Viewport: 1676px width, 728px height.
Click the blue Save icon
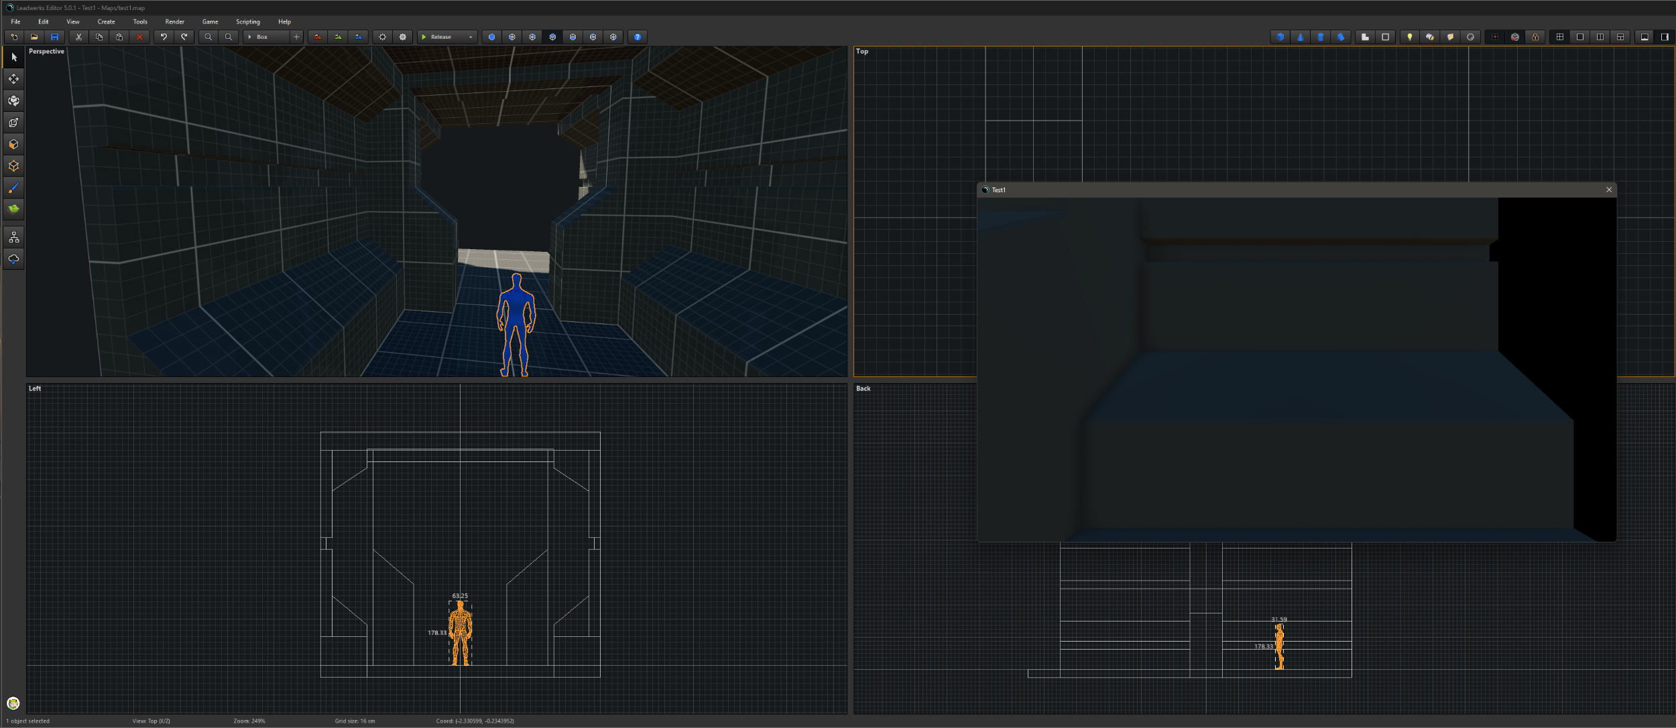tap(54, 37)
